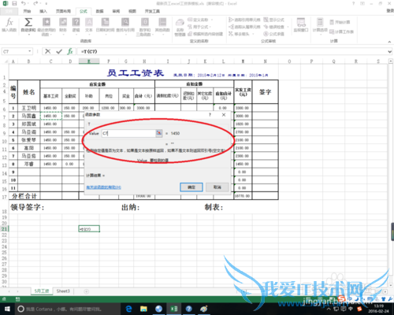Open Calculation Options (计算选项) dropdown
The image size is (394, 315).
click(320, 25)
